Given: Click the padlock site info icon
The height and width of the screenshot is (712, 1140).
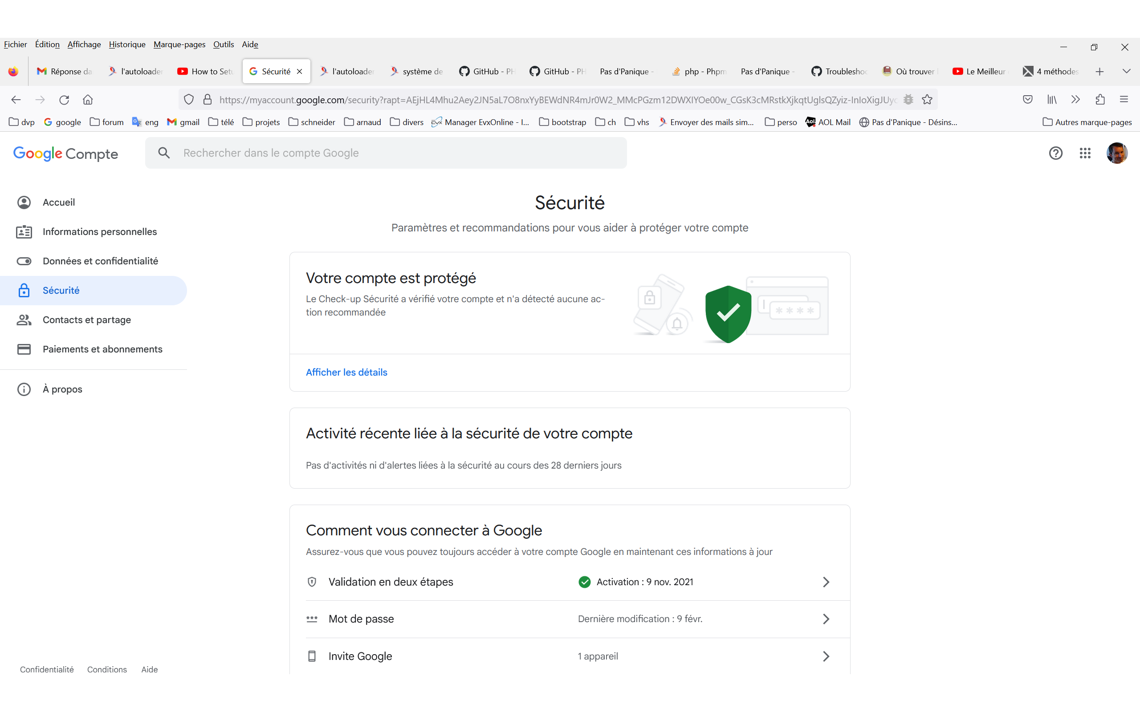Looking at the screenshot, I should 207,100.
